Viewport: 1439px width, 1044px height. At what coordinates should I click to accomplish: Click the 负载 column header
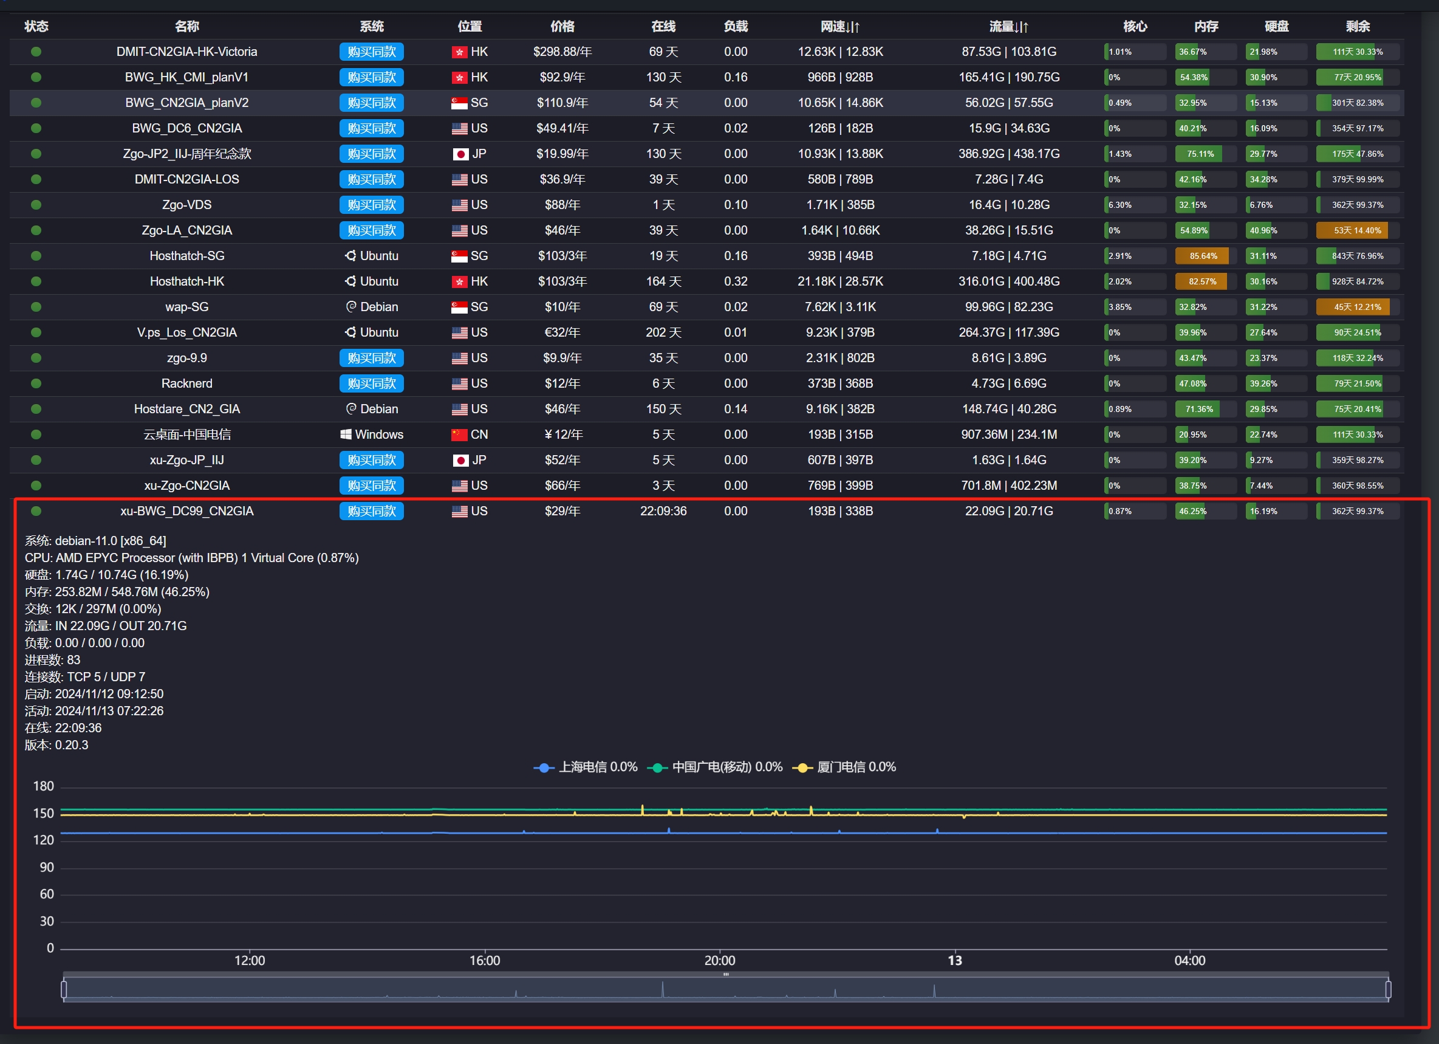736,26
